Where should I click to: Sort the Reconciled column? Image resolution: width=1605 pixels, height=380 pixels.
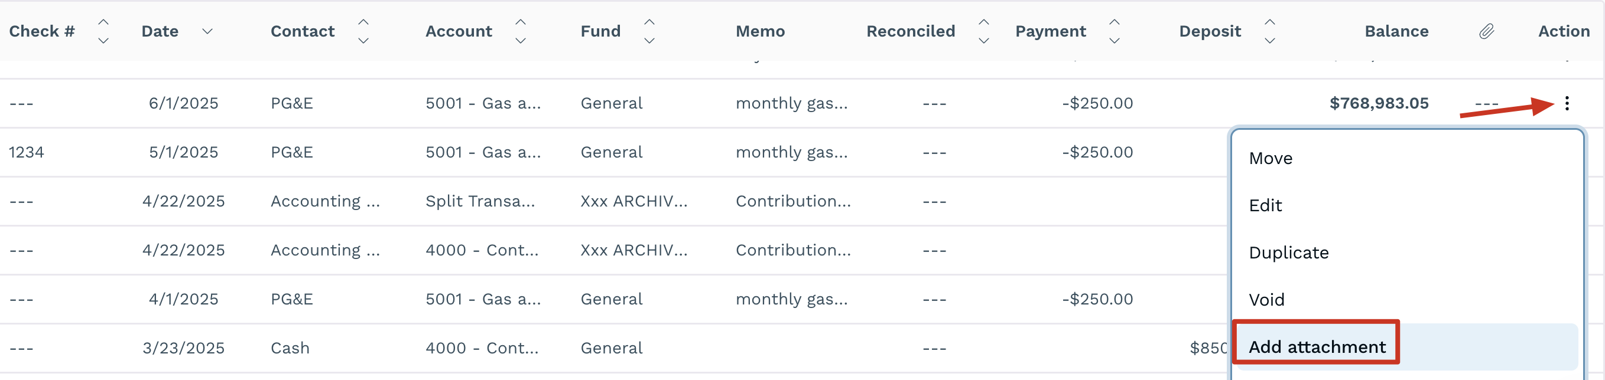coord(983,31)
